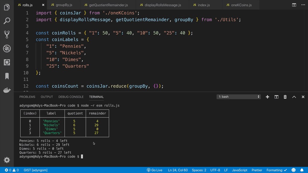Click 'Nickels' label cell in terminal table
The width and height of the screenshot is (308, 173).
coord(51,125)
